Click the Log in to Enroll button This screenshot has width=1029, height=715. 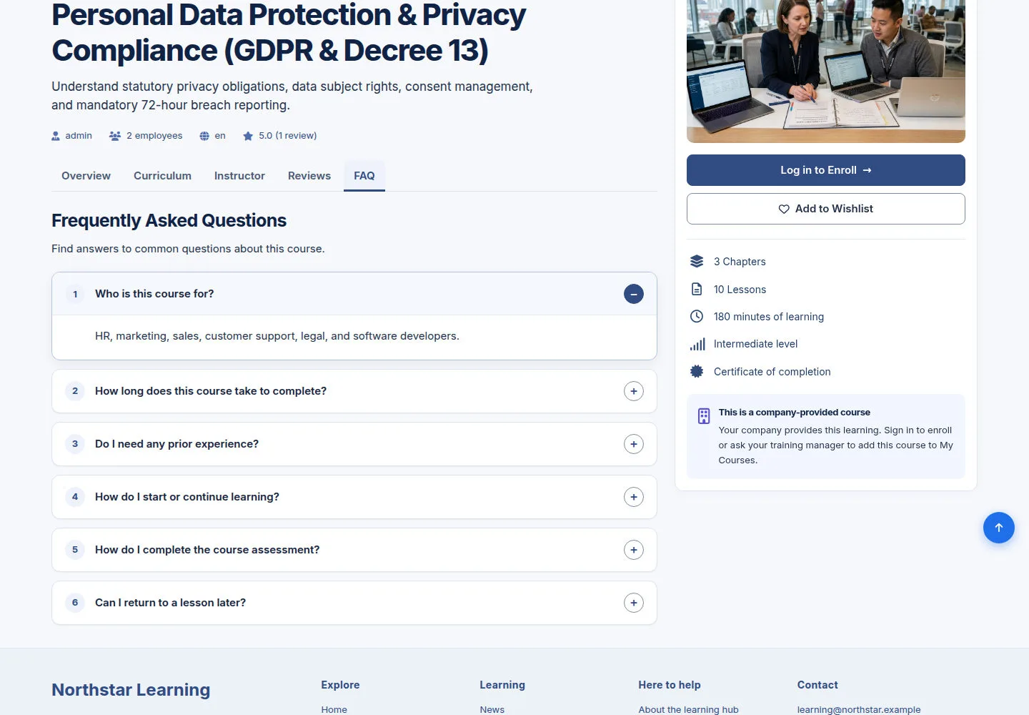(x=826, y=170)
